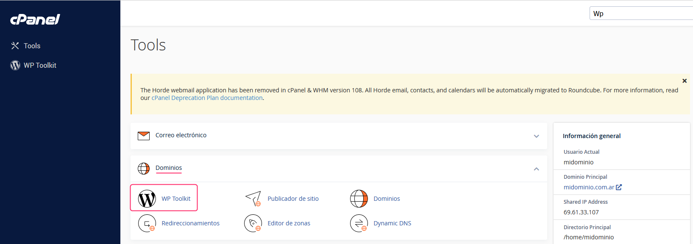The width and height of the screenshot is (693, 244).
Task: Click the Dynamic DNS arrows icon
Action: tap(359, 223)
